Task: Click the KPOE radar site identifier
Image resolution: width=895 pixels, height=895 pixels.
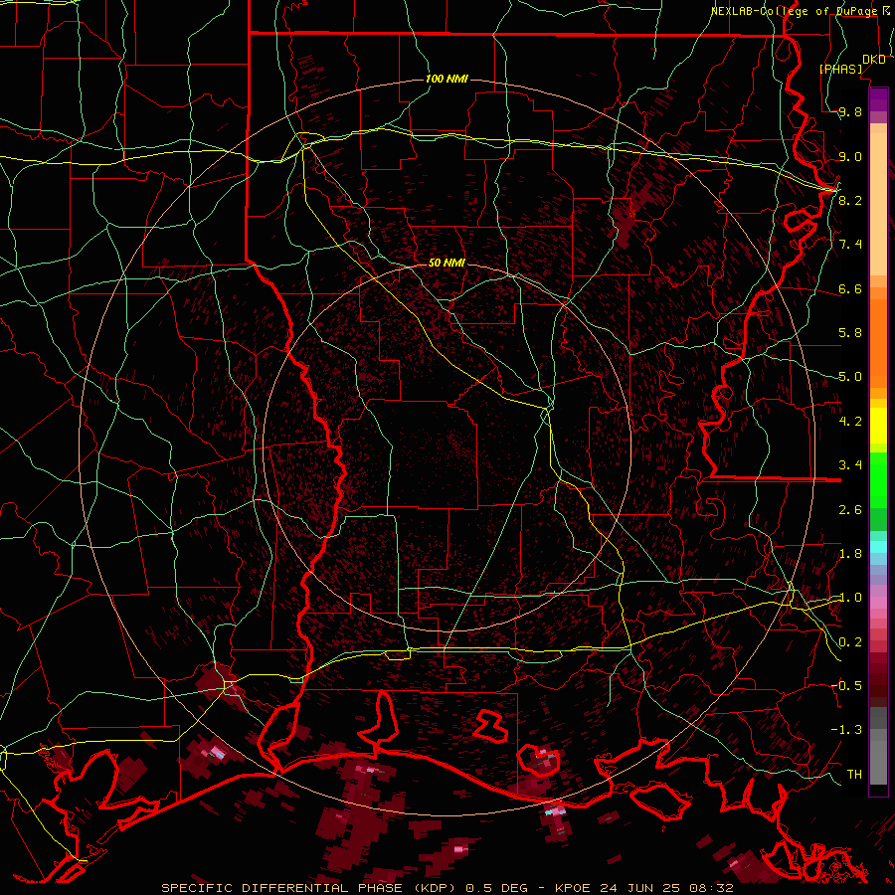Action: (x=574, y=888)
